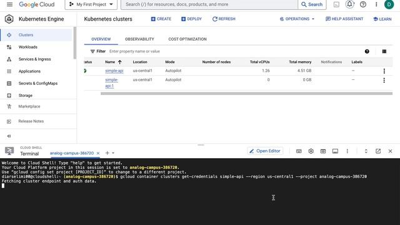Viewport: 400px width, 225px height.
Task: Switch to the OBSERVABILITY tab
Action: click(x=139, y=39)
